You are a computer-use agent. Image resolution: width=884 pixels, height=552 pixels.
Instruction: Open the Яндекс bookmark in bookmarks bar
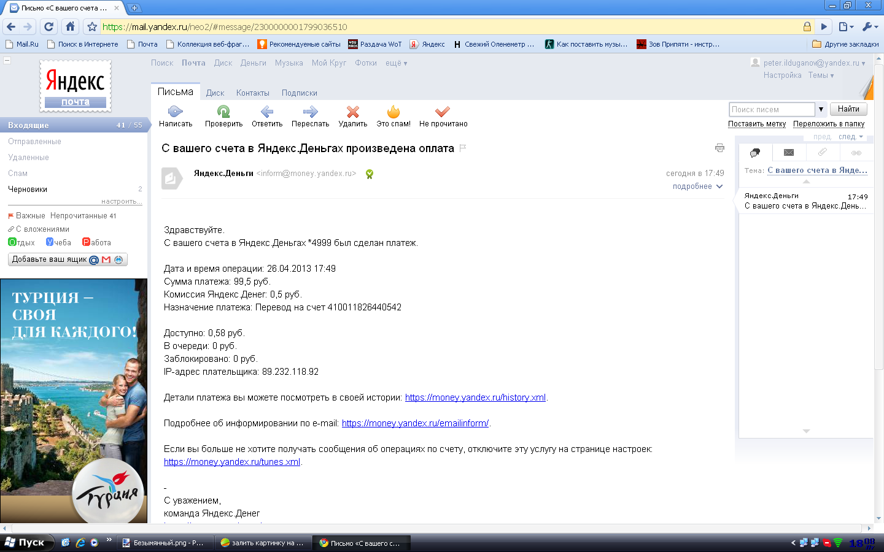(x=427, y=44)
